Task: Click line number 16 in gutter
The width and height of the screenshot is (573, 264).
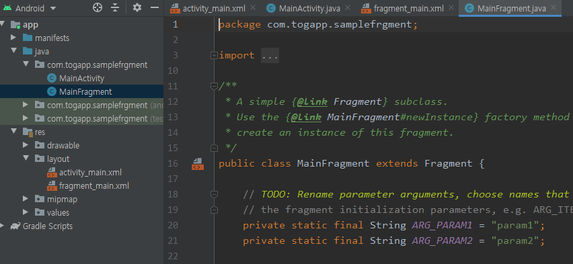Action: pyautogui.click(x=173, y=163)
